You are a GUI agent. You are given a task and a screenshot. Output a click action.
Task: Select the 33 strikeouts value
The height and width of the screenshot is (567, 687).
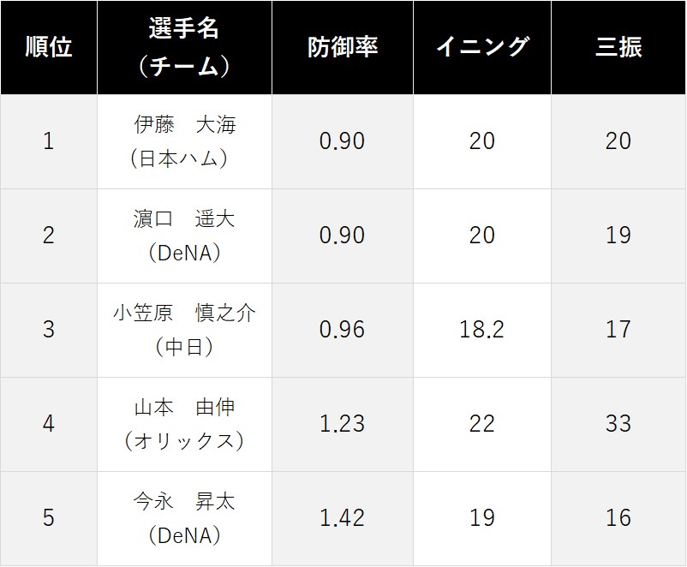coord(618,424)
